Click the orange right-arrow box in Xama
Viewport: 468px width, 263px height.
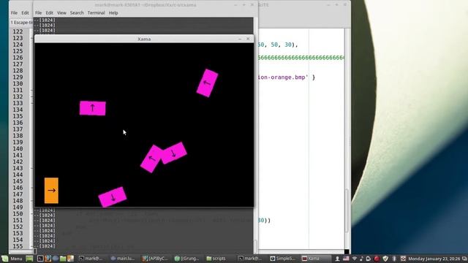(51, 191)
